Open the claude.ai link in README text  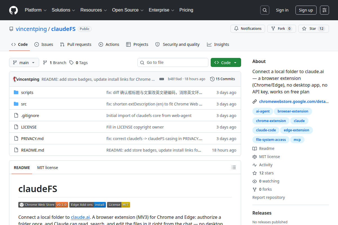click(x=80, y=217)
